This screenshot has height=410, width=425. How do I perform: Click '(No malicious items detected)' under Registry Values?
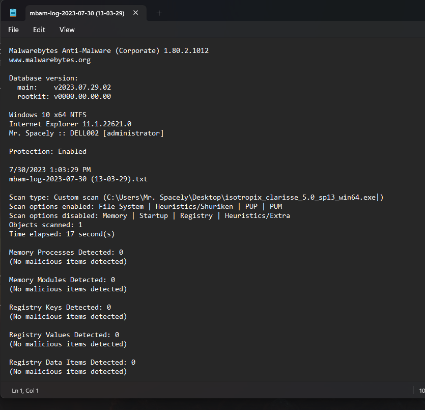68,344
